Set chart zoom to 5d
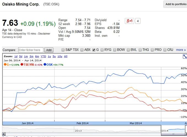Image resolution: width=187 pixels, height=137 pixels. (21, 56)
